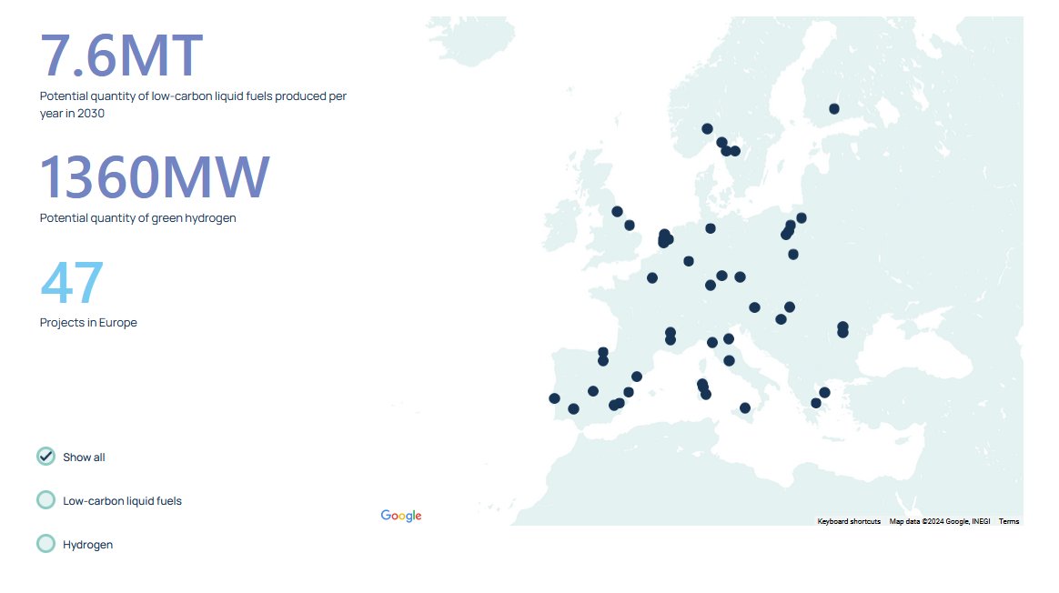Click the marker on Portugal's west coast

554,398
